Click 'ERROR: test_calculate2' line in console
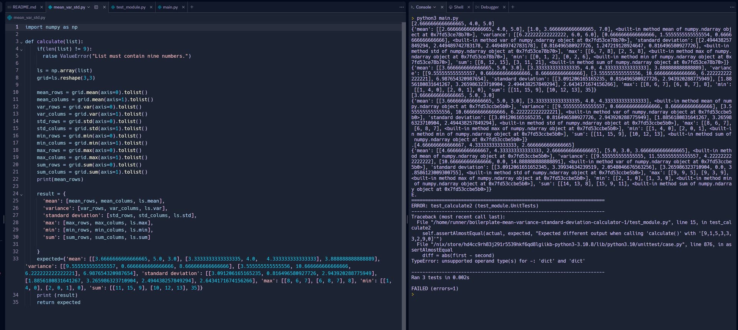The image size is (738, 330). [475, 206]
